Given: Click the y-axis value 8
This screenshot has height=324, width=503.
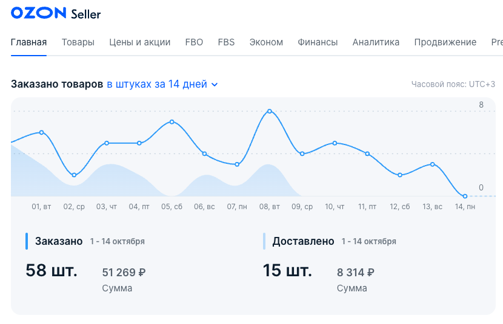Looking at the screenshot, I should tap(481, 105).
